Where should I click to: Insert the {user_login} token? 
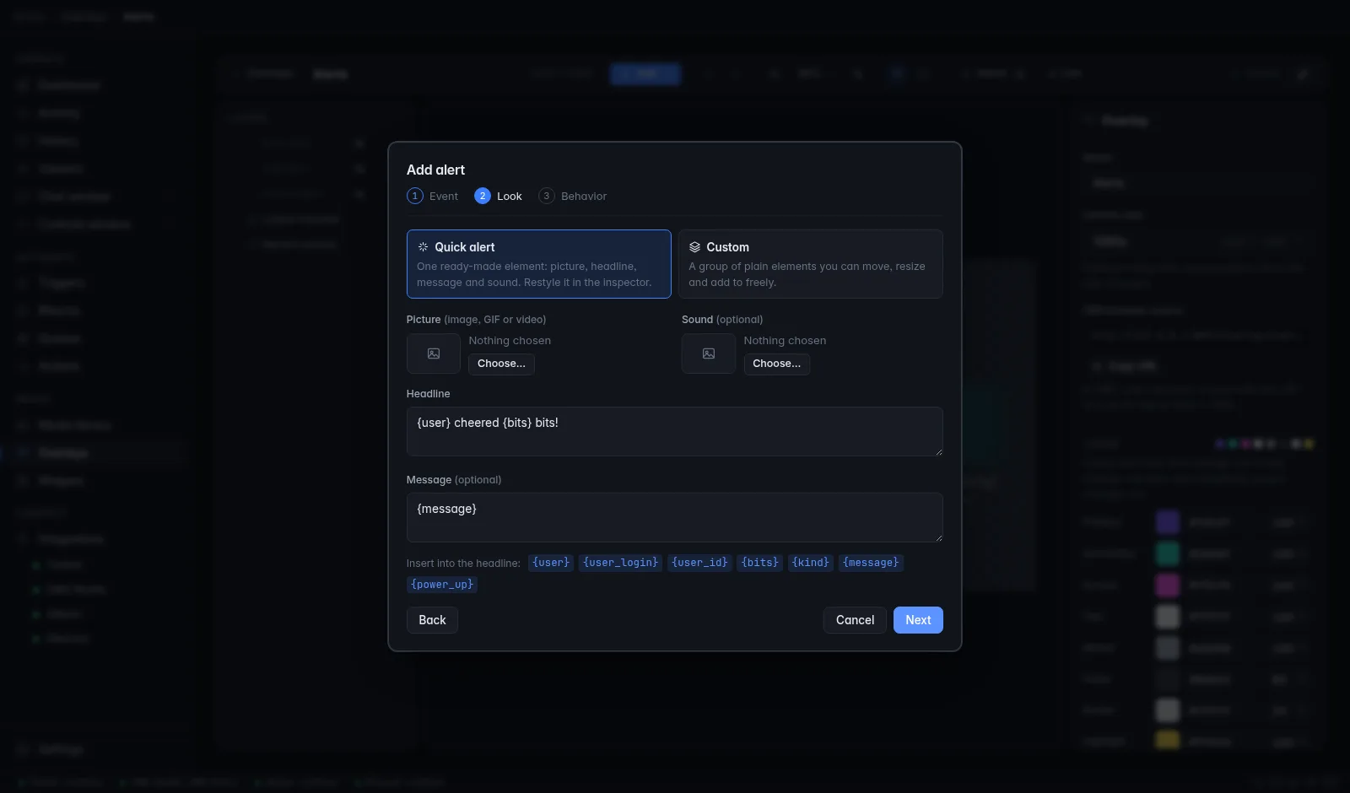[621, 563]
